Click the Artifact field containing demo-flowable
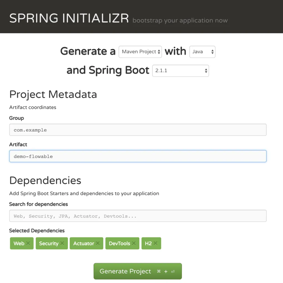 pos(138,156)
